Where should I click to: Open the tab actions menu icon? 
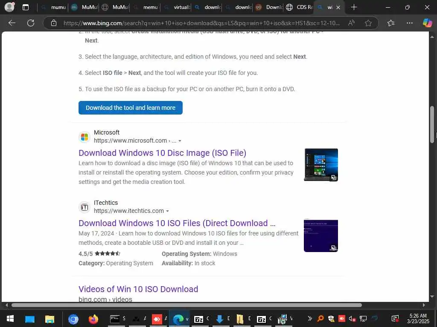[25, 7]
